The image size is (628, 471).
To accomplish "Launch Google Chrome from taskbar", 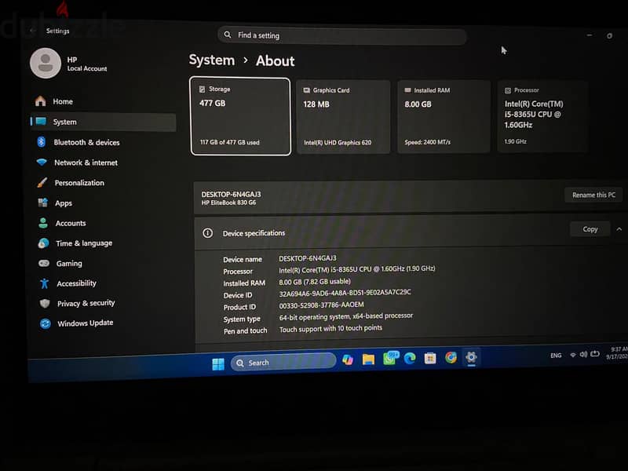I will click(x=451, y=357).
